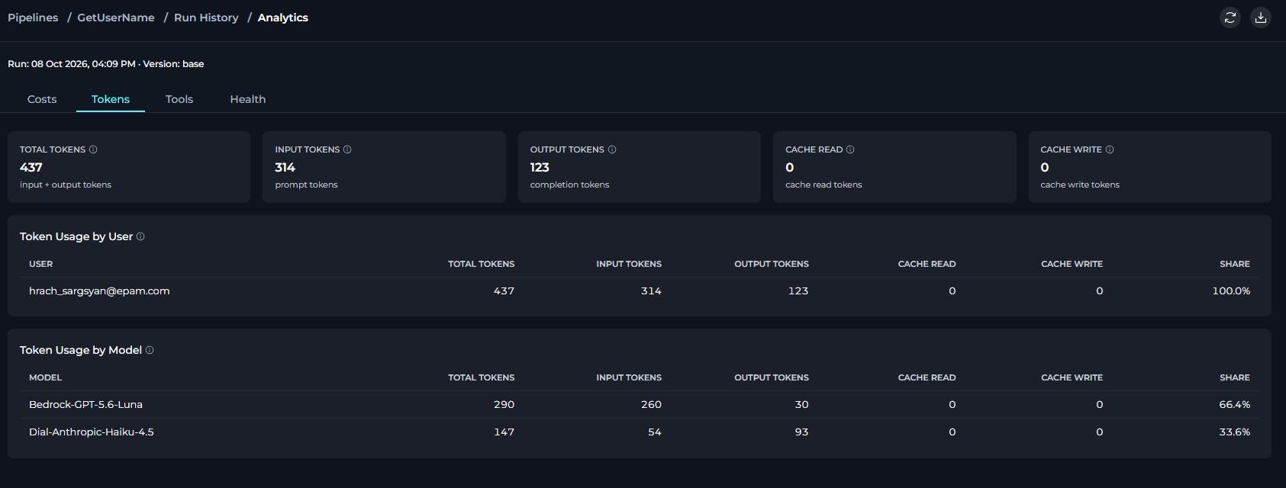The image size is (1286, 488).
Task: Navigate to Pipelines breadcrumb
Action: tap(33, 18)
